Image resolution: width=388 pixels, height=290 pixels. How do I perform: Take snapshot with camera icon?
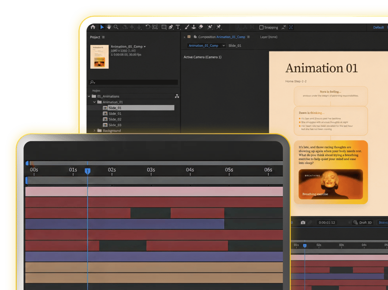(x=303, y=222)
